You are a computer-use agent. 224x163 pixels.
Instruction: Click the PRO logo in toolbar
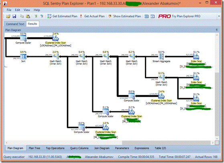coord(165,16)
